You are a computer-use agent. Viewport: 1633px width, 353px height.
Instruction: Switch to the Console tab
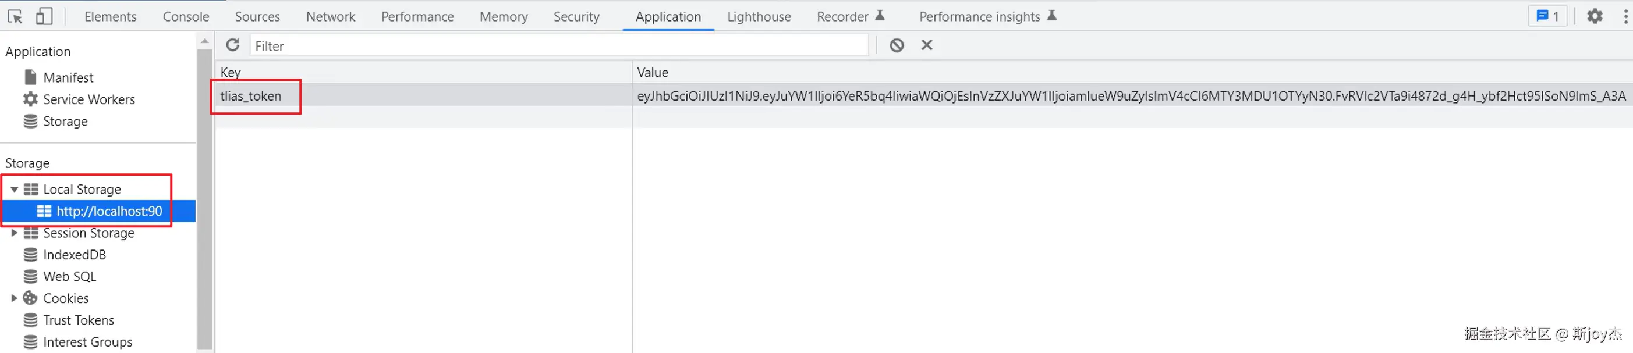(x=186, y=16)
